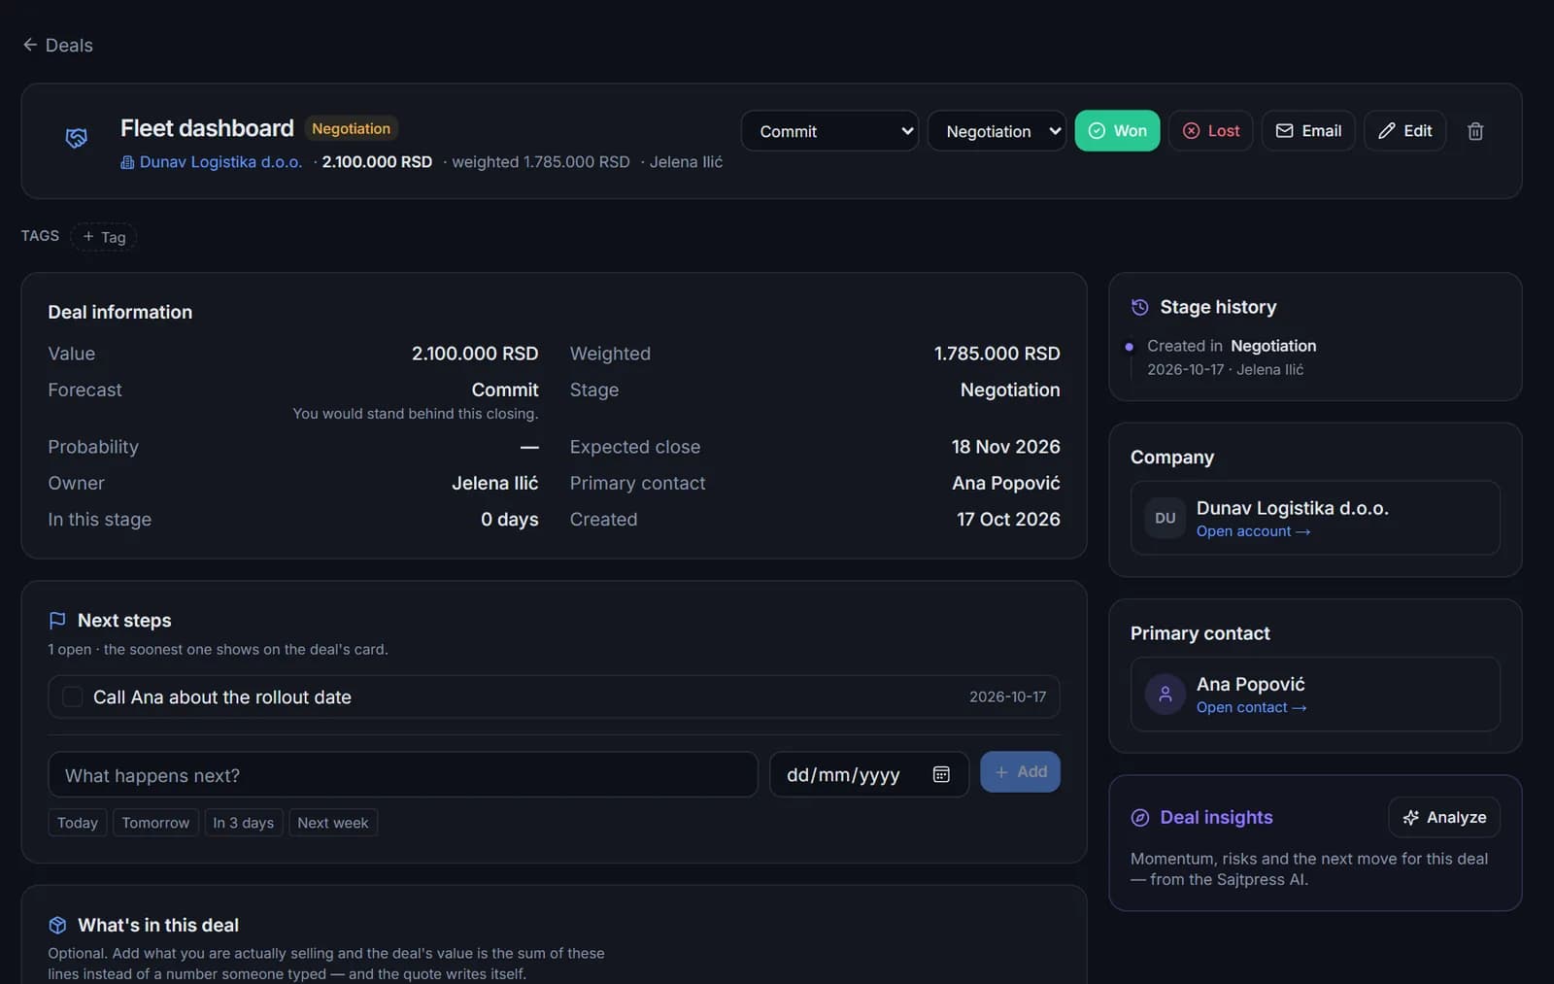The height and width of the screenshot is (984, 1554).
Task: Click the 17 Oct 2026 created date
Action: tap(1008, 520)
